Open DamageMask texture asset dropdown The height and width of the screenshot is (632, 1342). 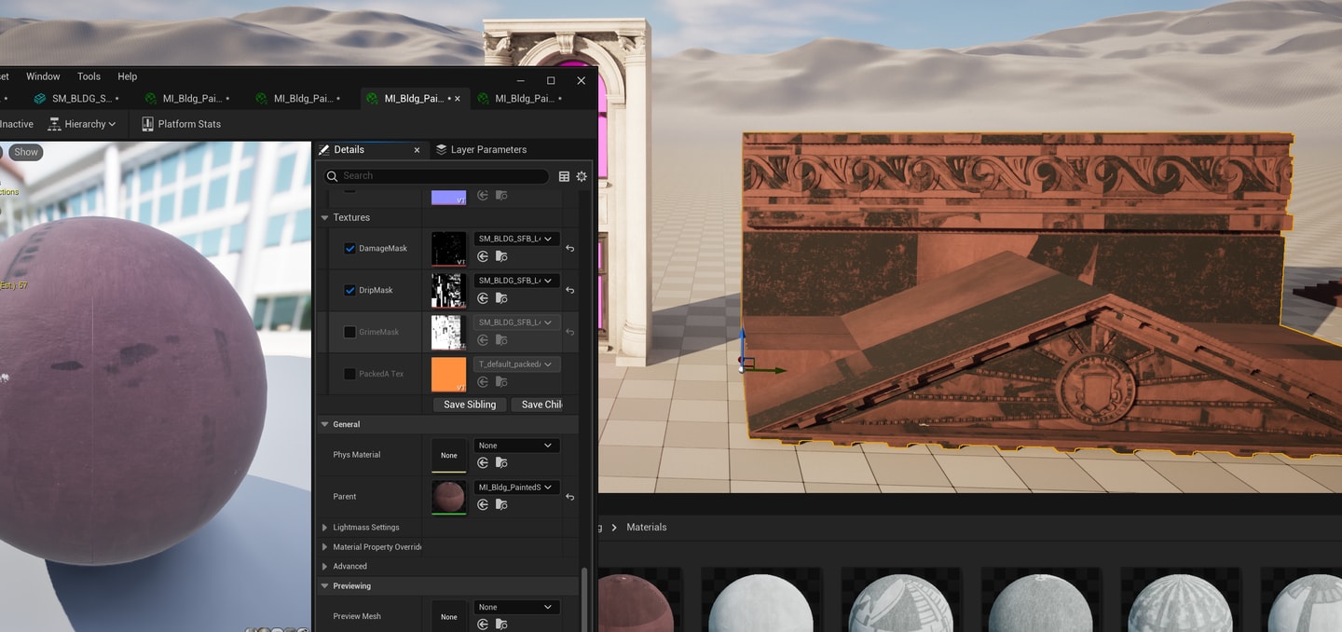[517, 239]
